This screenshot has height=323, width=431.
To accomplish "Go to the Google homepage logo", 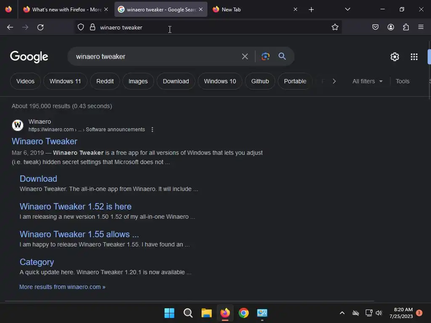I will pyautogui.click(x=29, y=57).
